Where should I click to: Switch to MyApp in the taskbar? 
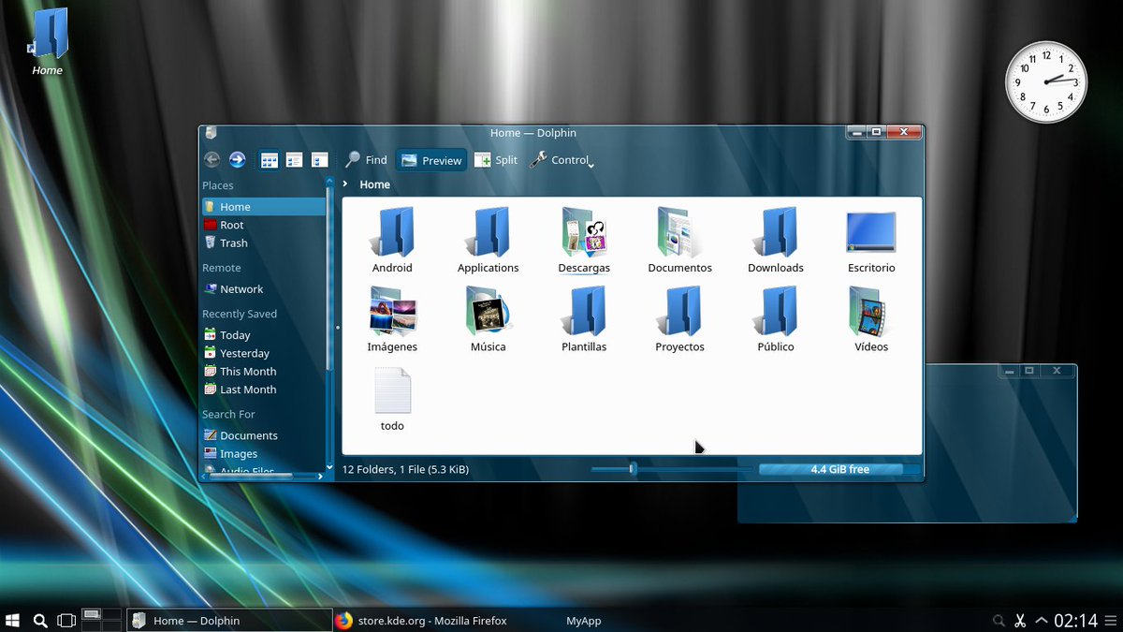coord(583,620)
